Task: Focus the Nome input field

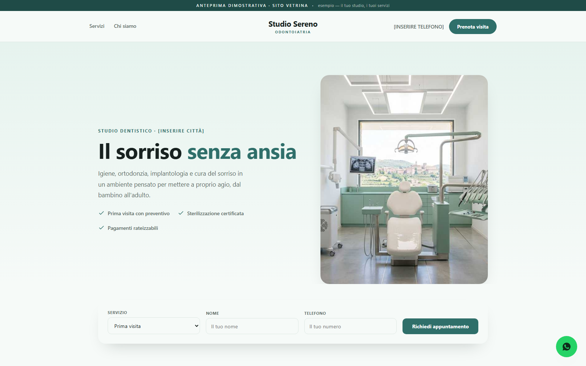Action: click(252, 326)
